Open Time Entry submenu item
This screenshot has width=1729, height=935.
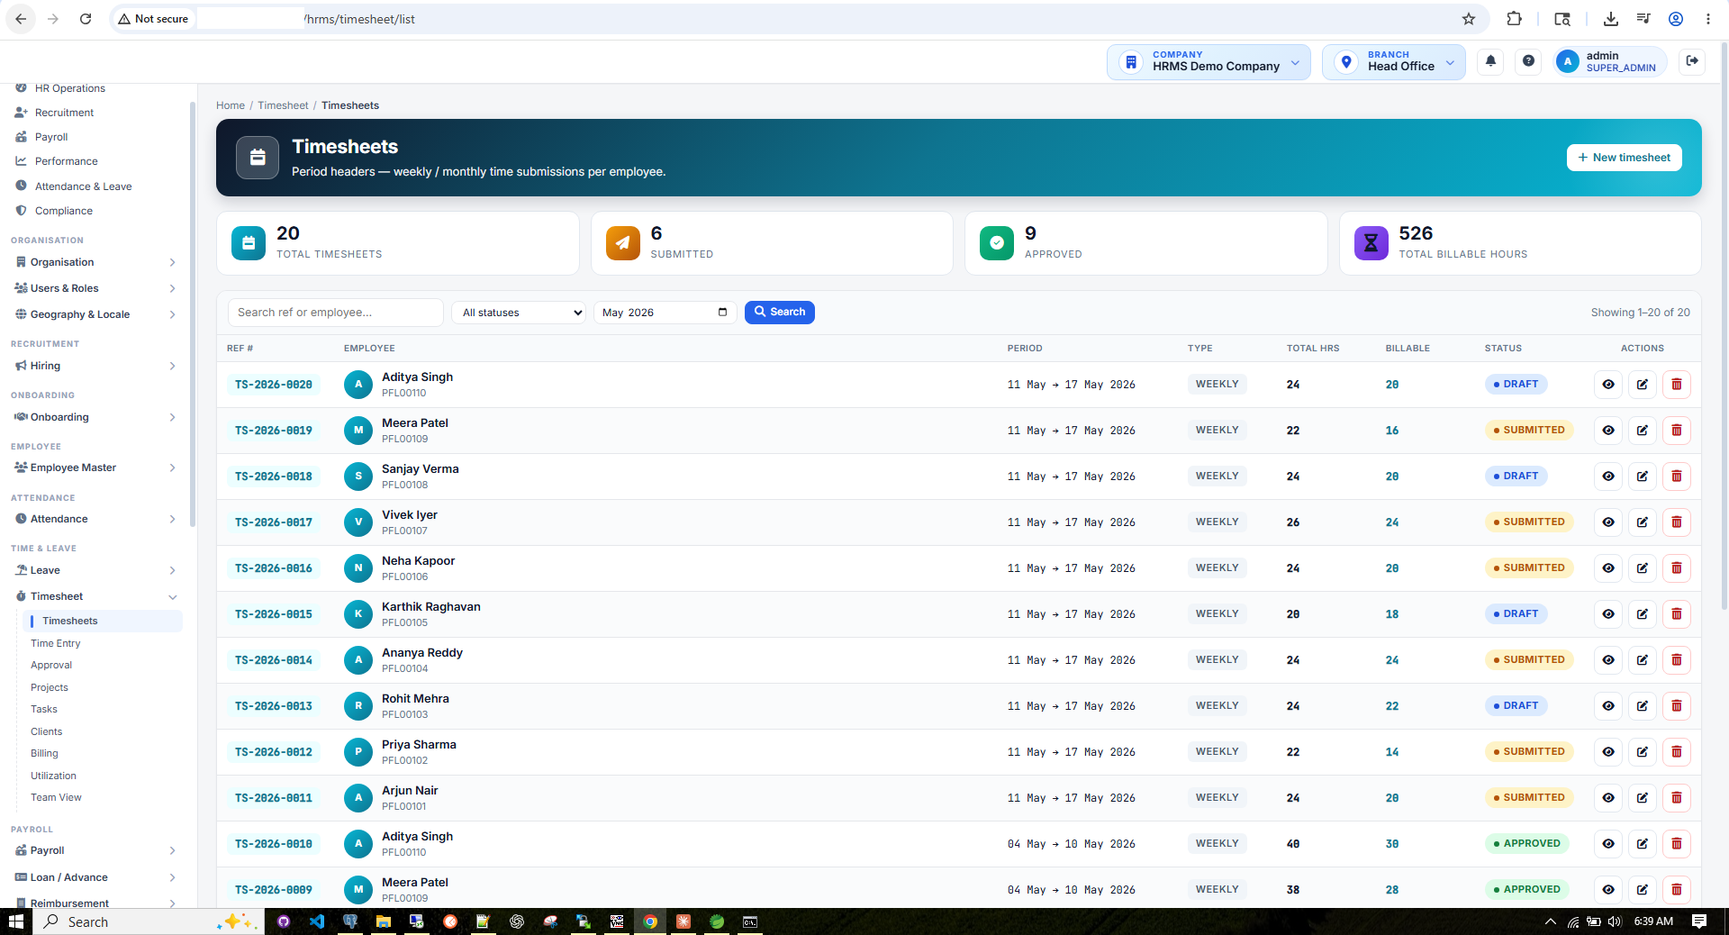(x=56, y=643)
